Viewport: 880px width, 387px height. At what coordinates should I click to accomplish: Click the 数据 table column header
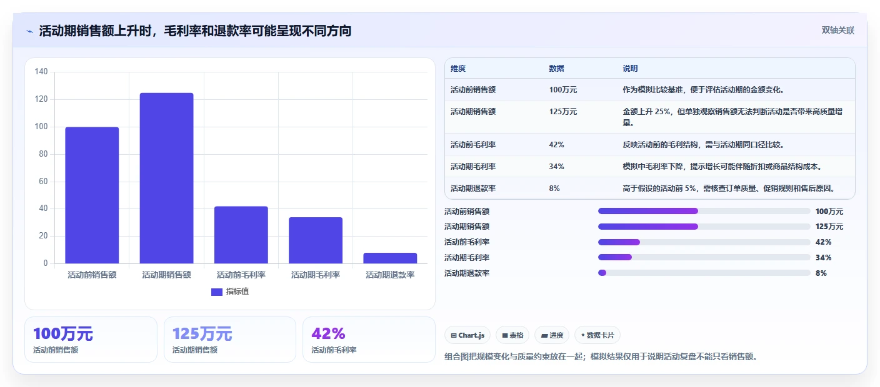point(557,69)
